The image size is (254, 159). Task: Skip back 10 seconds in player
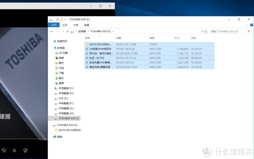4,151
